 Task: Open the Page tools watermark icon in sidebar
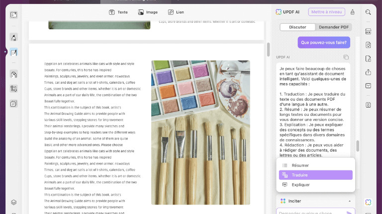click(x=13, y=104)
